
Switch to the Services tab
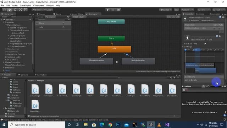[x=200, y=14]
